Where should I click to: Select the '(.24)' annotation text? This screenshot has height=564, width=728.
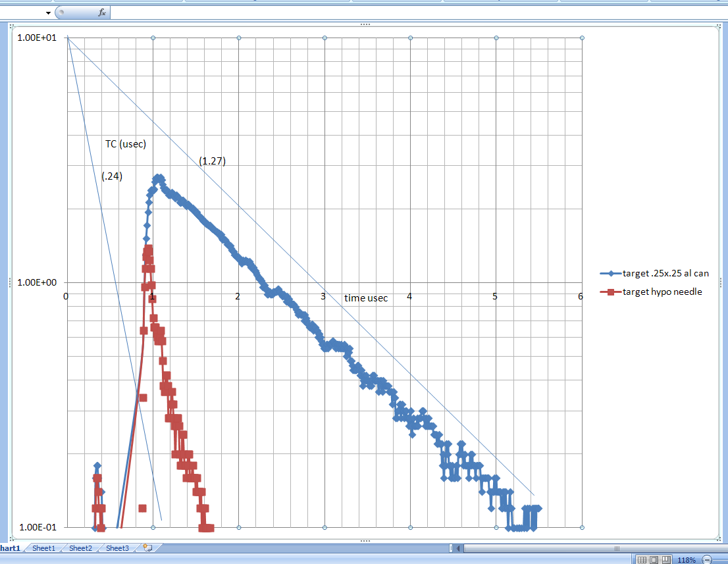[112, 176]
